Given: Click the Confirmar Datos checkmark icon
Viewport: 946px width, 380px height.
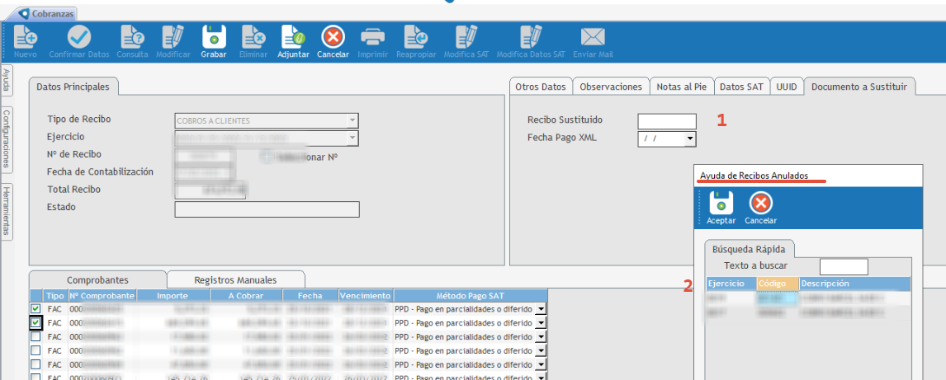Looking at the screenshot, I should click(79, 37).
